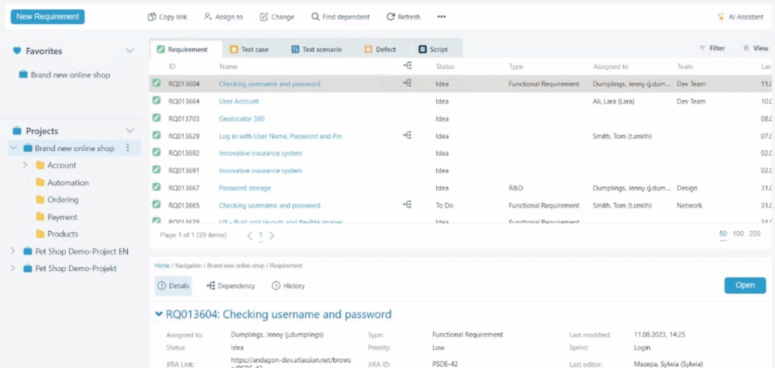Click dependency icon on RQ013629 row
The image size is (775, 368).
click(x=407, y=135)
